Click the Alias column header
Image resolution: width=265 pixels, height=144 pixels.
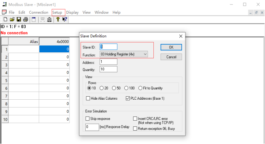click(24, 42)
